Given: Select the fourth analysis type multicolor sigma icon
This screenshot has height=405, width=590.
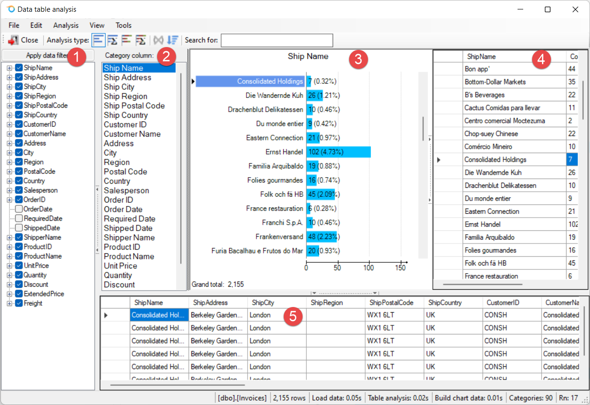Looking at the screenshot, I should click(x=140, y=40).
